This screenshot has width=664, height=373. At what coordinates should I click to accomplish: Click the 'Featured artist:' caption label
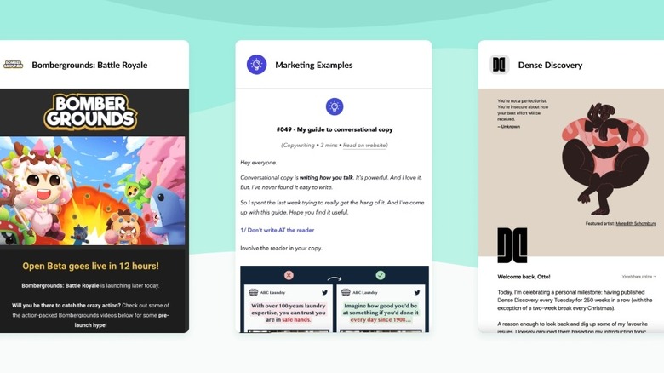600,223
